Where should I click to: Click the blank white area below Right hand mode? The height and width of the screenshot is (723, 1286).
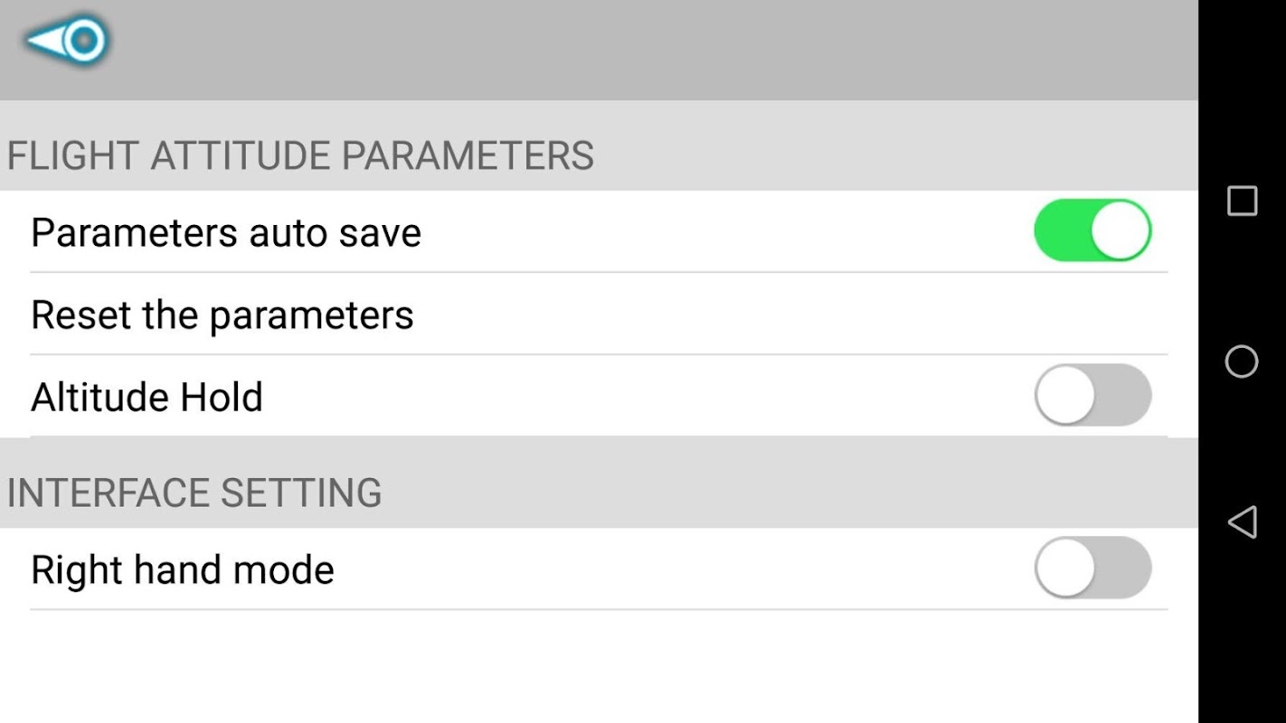click(x=597, y=669)
